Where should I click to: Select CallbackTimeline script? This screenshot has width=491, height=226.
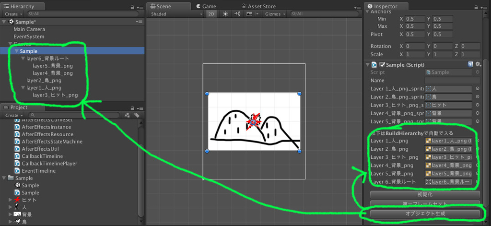42,156
